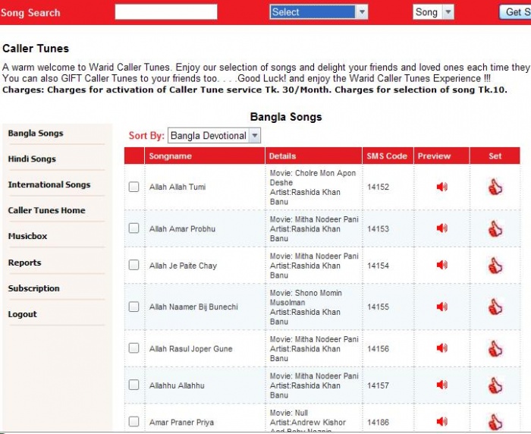Expand the blue Select dropdown in search bar

tap(319, 12)
